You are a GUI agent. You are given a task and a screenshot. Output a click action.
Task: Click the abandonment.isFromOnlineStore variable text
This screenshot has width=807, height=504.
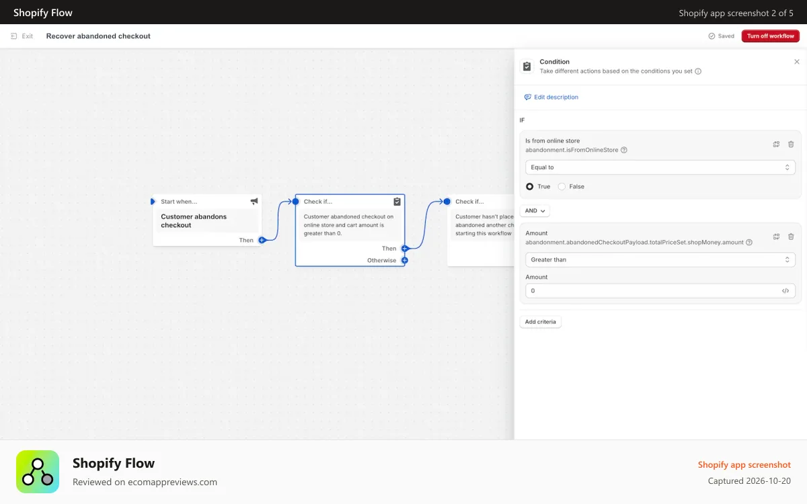(572, 151)
